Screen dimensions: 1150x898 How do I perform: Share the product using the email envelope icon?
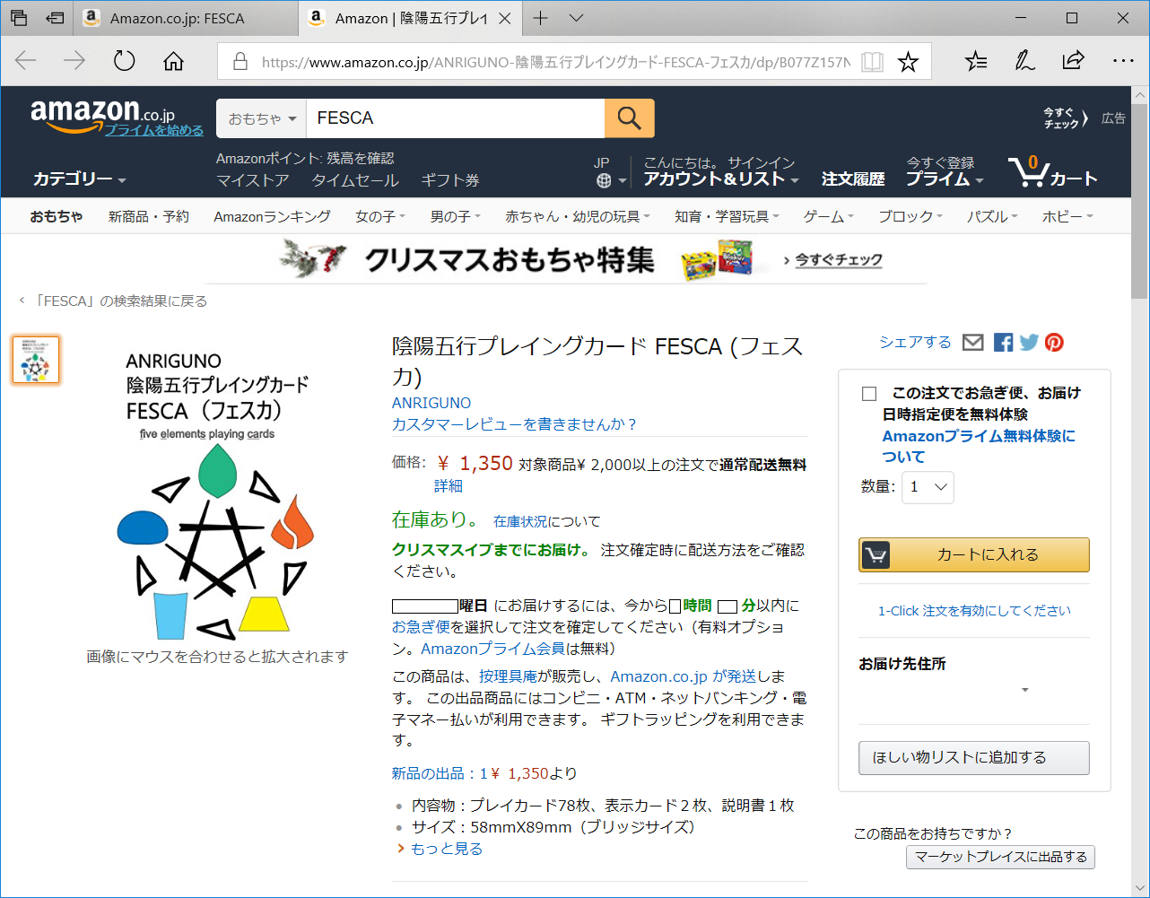[972, 342]
